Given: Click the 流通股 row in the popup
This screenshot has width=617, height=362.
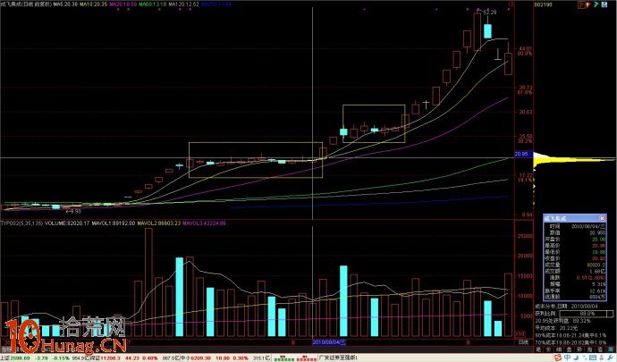Looking at the screenshot, I should (574, 297).
